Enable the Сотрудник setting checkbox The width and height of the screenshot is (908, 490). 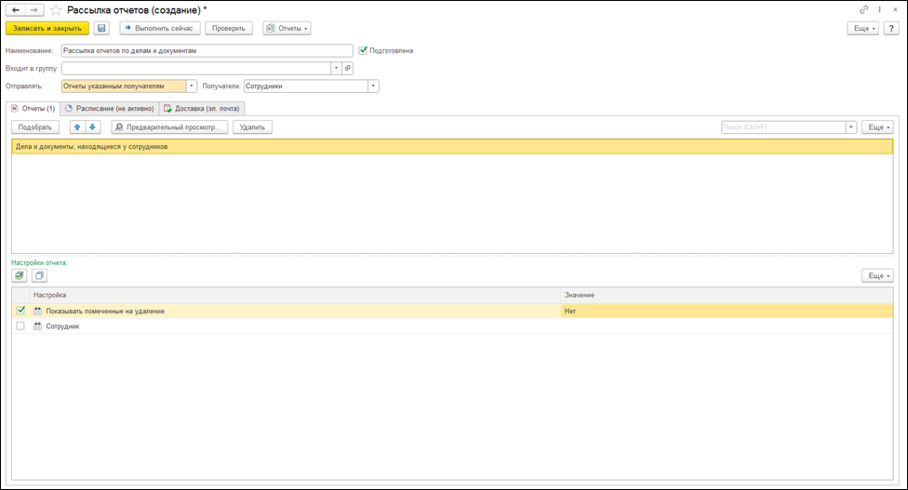coord(20,326)
